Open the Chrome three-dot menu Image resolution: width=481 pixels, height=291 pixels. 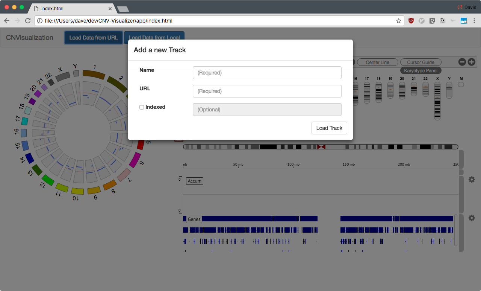pos(474,21)
